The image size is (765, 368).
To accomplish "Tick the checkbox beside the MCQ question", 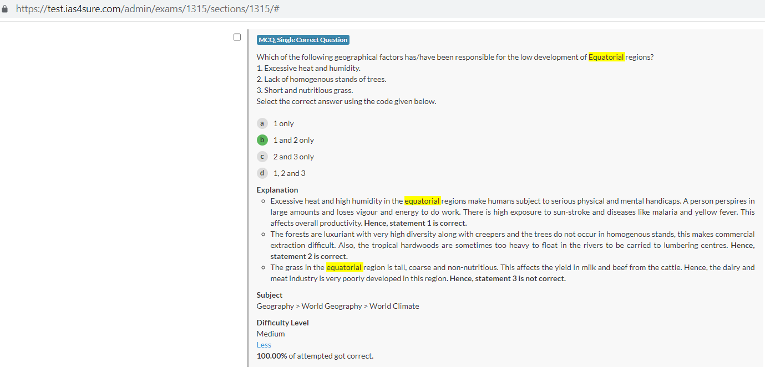I will click(237, 37).
